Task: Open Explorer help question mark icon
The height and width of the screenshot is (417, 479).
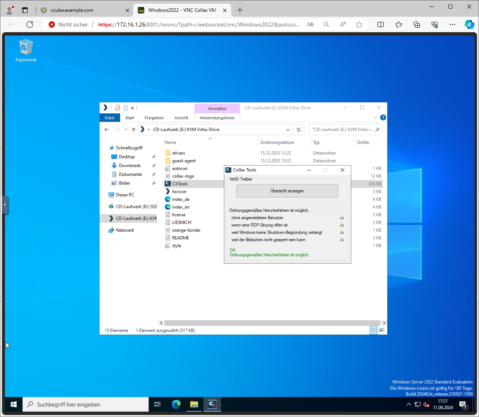Action: tap(383, 118)
